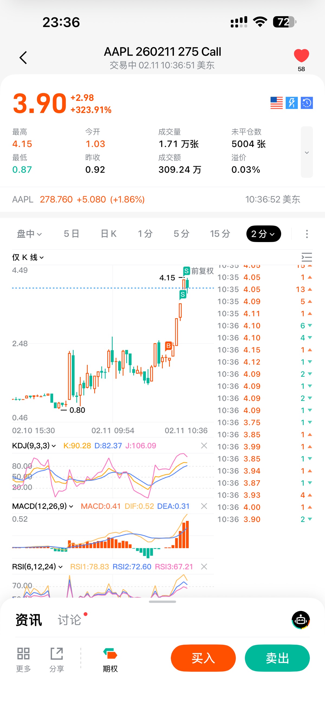325x705 pixels.
Task: Tap the blue clock history icon
Action: point(307,103)
